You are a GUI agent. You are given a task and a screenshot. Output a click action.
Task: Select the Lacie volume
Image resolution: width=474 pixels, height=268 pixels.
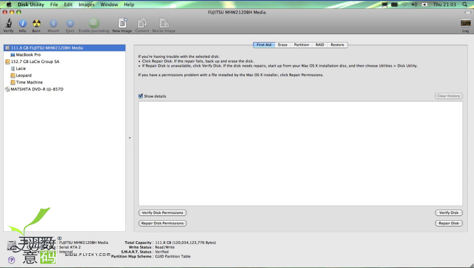[x=65, y=68]
